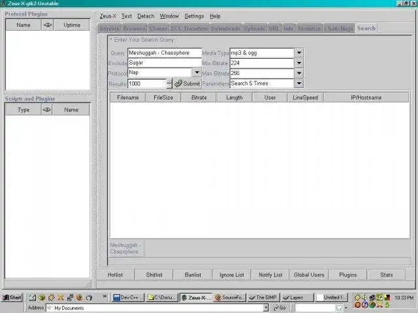This screenshot has height=313, width=418.
Task: Open the Window menu
Action: coord(169,16)
